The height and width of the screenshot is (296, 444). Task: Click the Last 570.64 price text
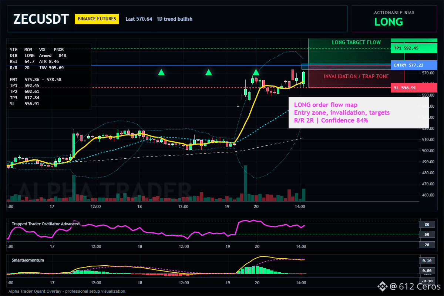point(139,19)
